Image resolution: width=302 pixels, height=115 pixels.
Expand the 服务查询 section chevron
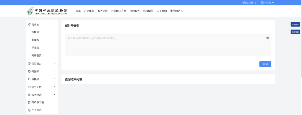click(55, 94)
